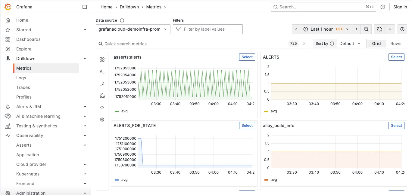Click Drilldown breadcrumb link
Viewport: 412px width, 195px height.
129,7
